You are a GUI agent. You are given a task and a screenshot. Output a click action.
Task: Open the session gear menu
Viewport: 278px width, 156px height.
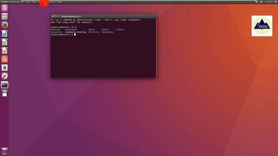pos(276,2)
